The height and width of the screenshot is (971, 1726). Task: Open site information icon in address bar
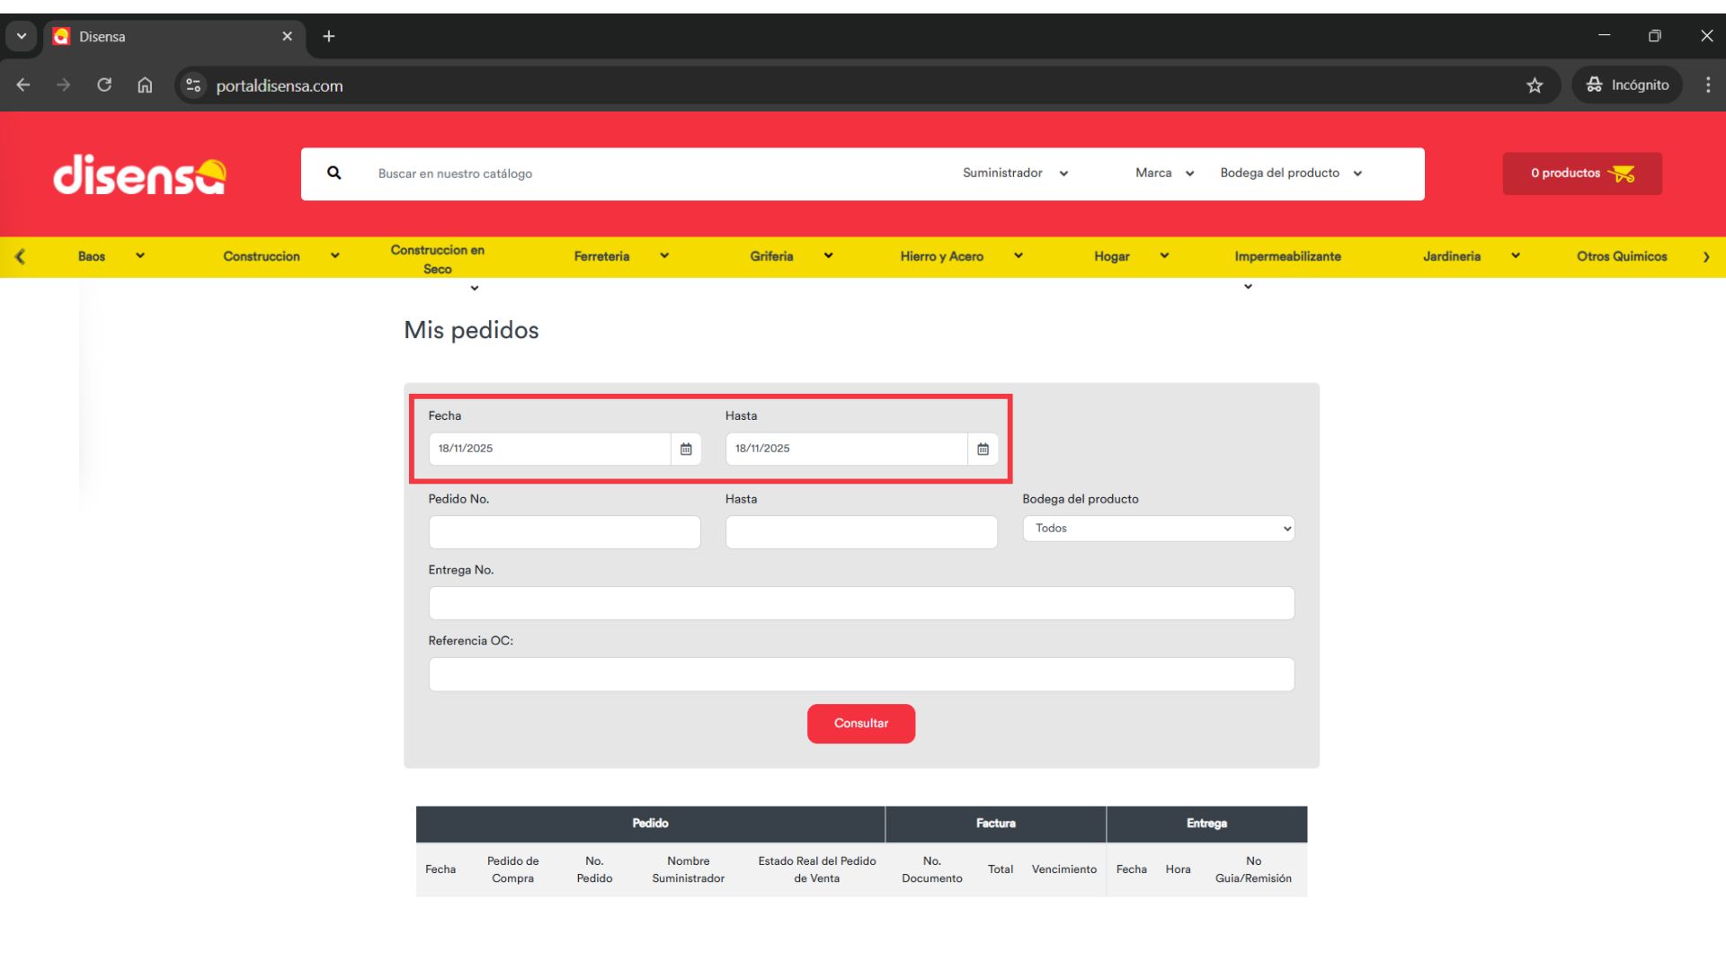[x=192, y=85]
